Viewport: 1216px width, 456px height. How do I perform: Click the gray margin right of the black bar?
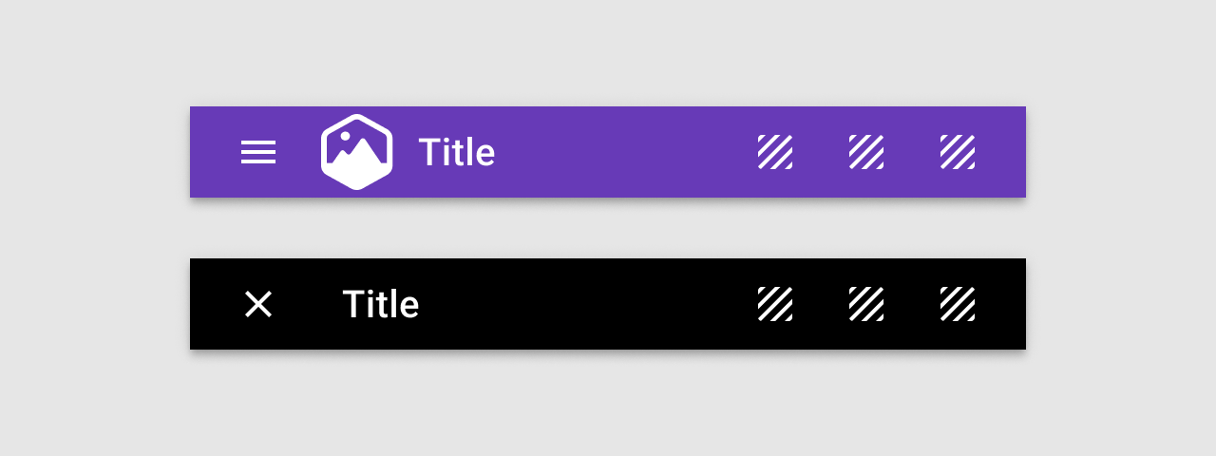(x=1121, y=304)
